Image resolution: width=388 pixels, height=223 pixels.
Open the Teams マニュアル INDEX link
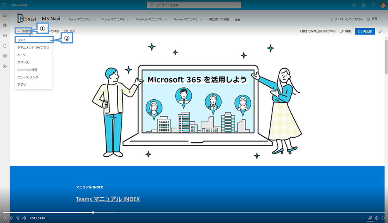point(107,199)
